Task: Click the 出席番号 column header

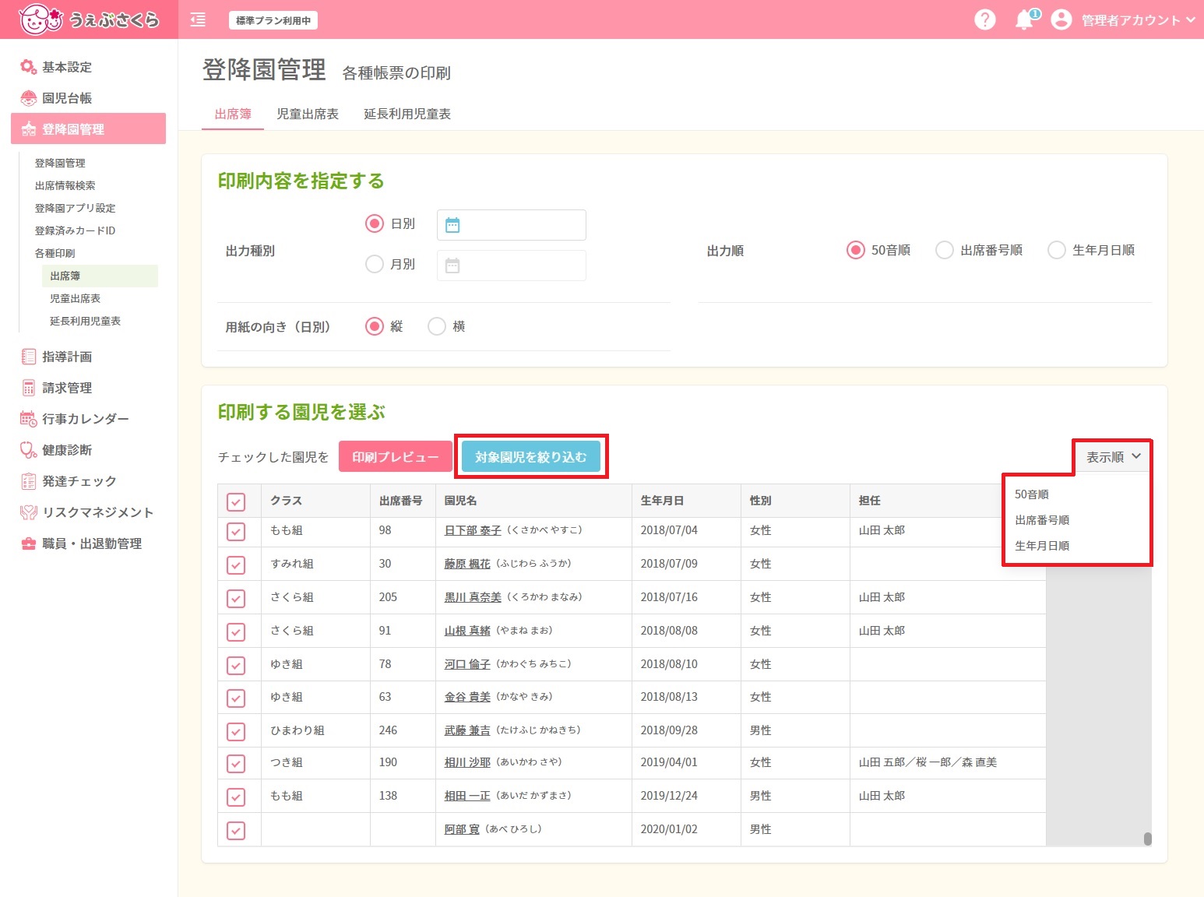Action: [401, 501]
